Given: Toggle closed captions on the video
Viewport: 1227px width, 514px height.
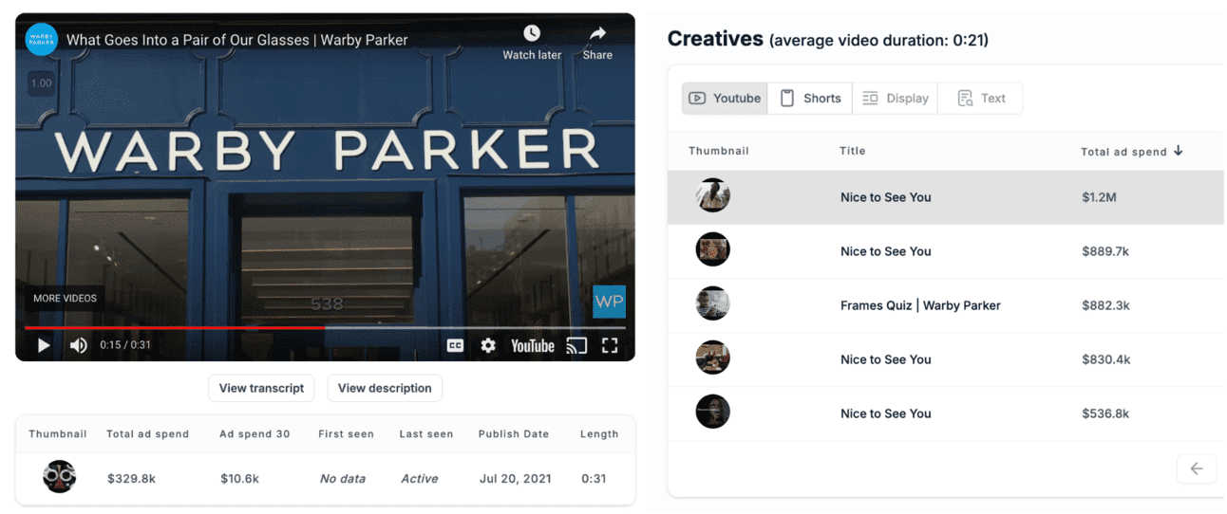Looking at the screenshot, I should coord(456,345).
